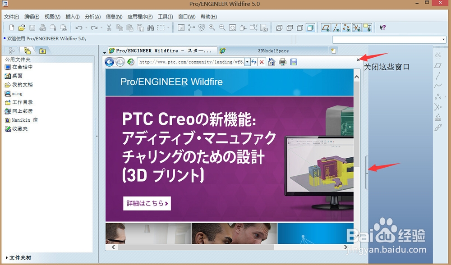Open the 窗口(W) menu
Image resolution: width=451 pixels, height=265 pixels.
[187, 17]
